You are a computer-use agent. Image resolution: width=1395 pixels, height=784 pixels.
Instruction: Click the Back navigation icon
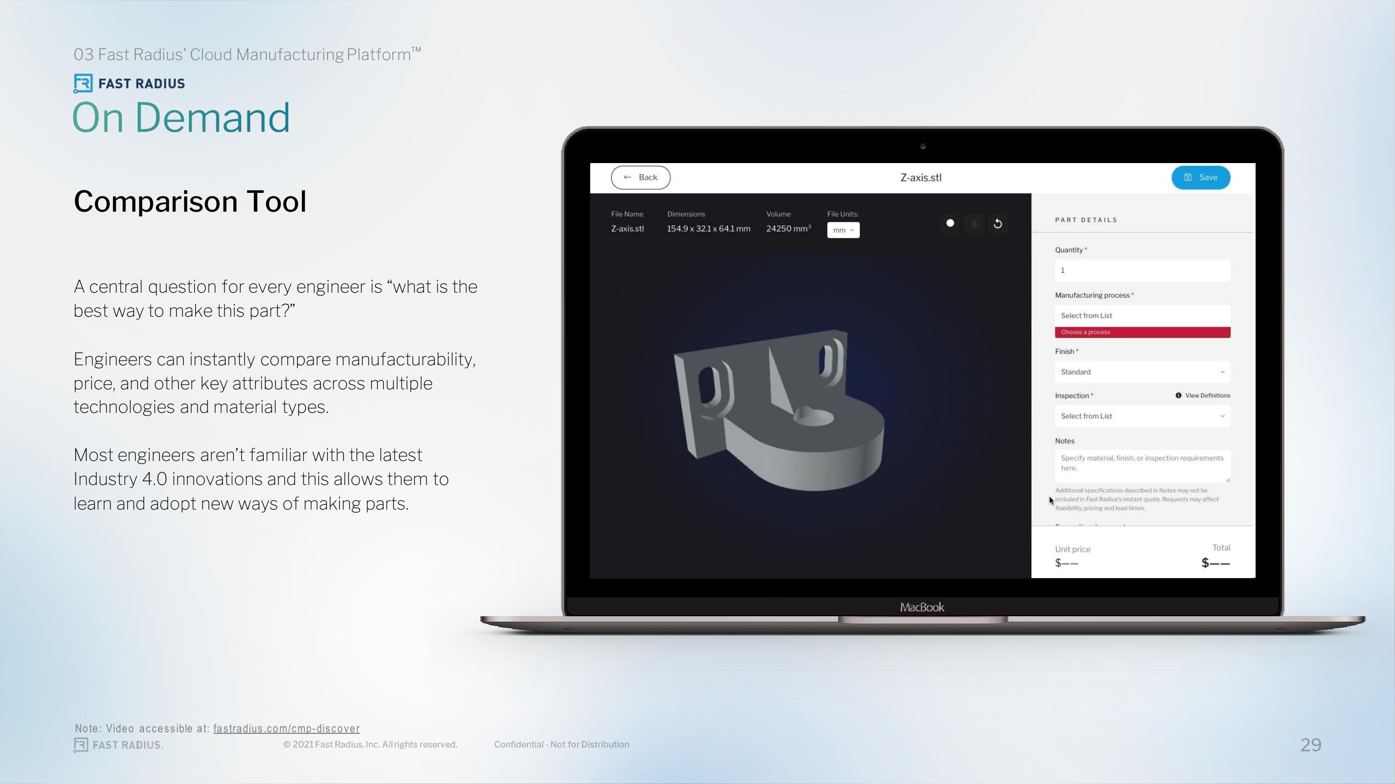pos(627,177)
